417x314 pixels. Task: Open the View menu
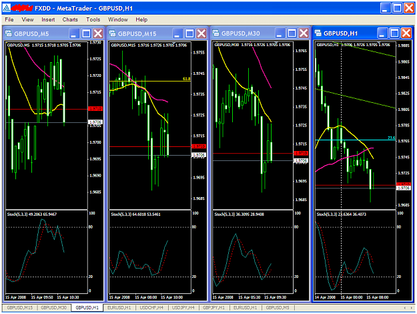(27, 19)
